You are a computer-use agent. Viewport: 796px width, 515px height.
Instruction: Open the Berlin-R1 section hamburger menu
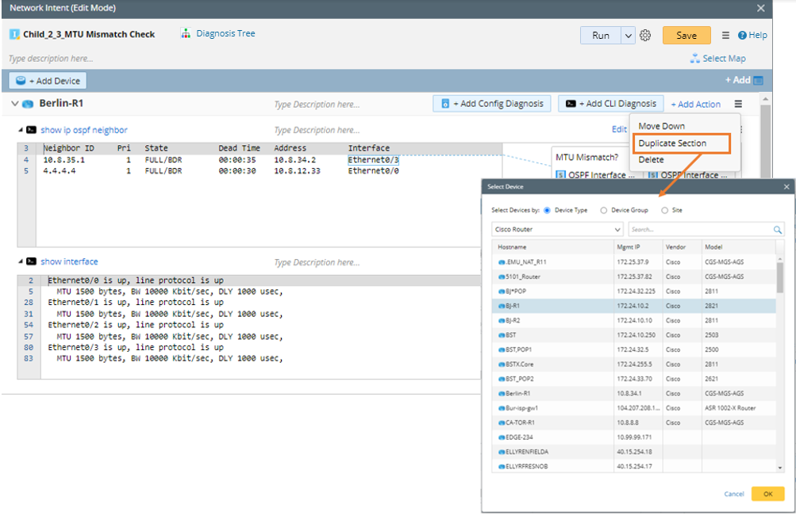[738, 104]
